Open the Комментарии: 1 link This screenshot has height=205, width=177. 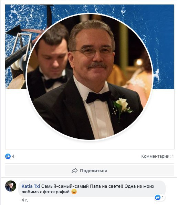tap(157, 156)
